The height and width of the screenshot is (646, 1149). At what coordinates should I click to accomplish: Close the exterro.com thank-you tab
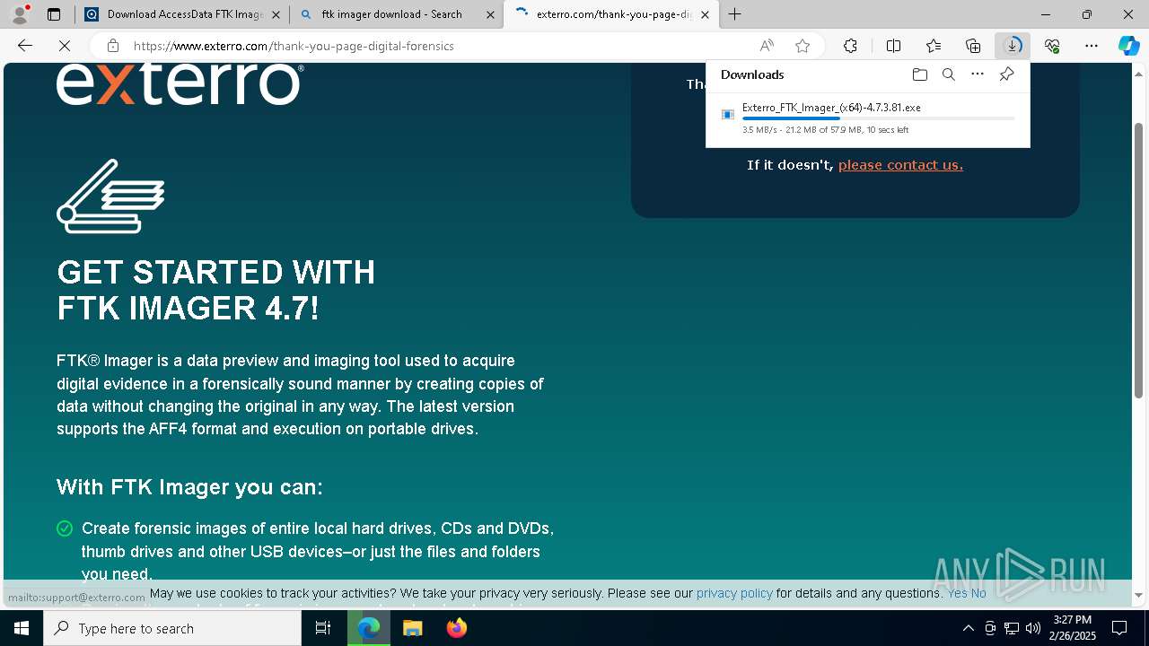pyautogui.click(x=706, y=14)
